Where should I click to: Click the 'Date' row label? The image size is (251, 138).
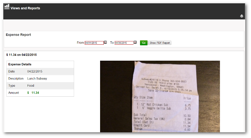tap(11, 72)
